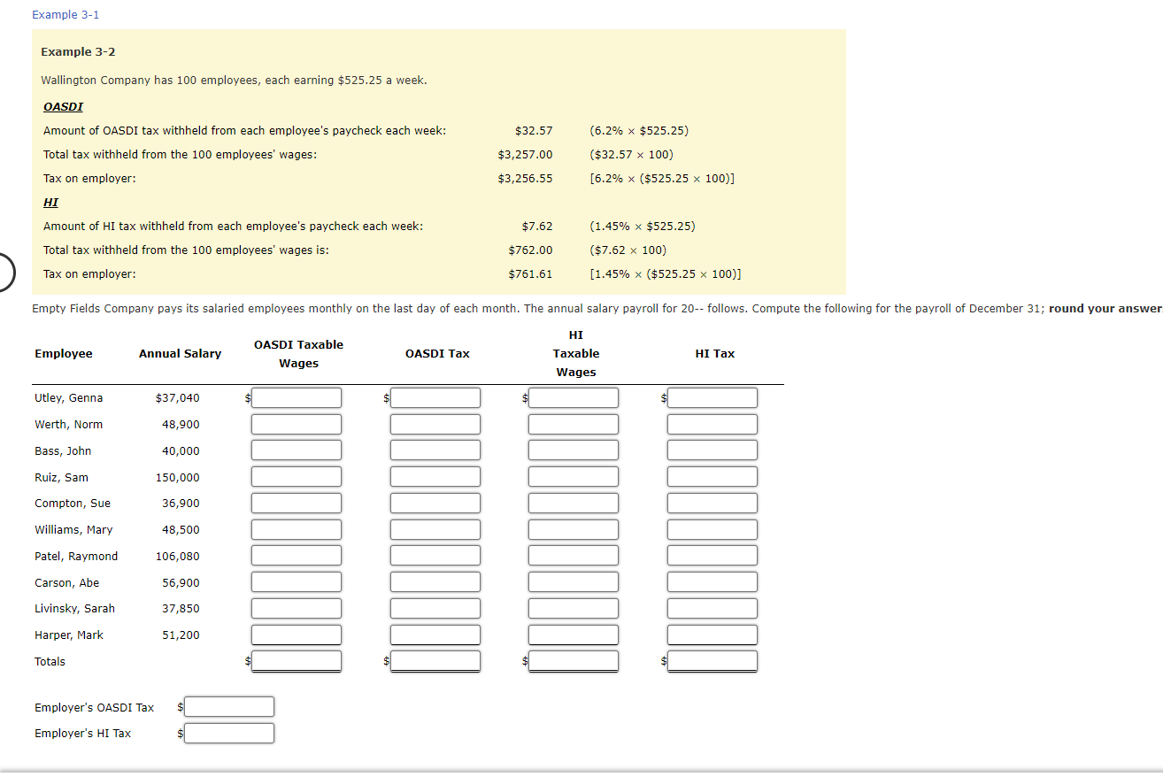The height and width of the screenshot is (777, 1163).
Task: Click HI Taxable Wages field for Patel, Raymond
Action: click(x=574, y=556)
